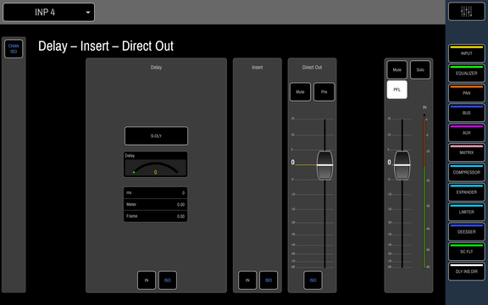Viewport: 488px width, 305px height.
Task: Open the INP 4 channel dropdown
Action: [x=48, y=12]
